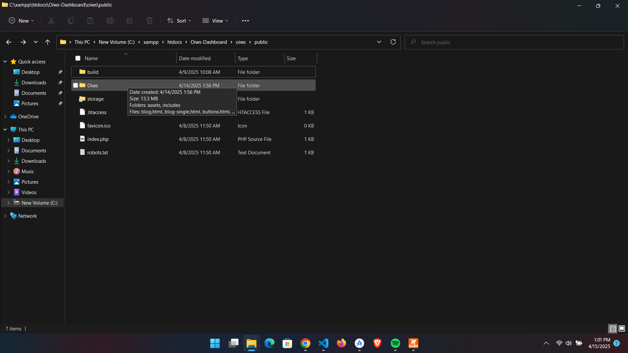Go up one folder level arrow
628x353 pixels.
pos(47,42)
